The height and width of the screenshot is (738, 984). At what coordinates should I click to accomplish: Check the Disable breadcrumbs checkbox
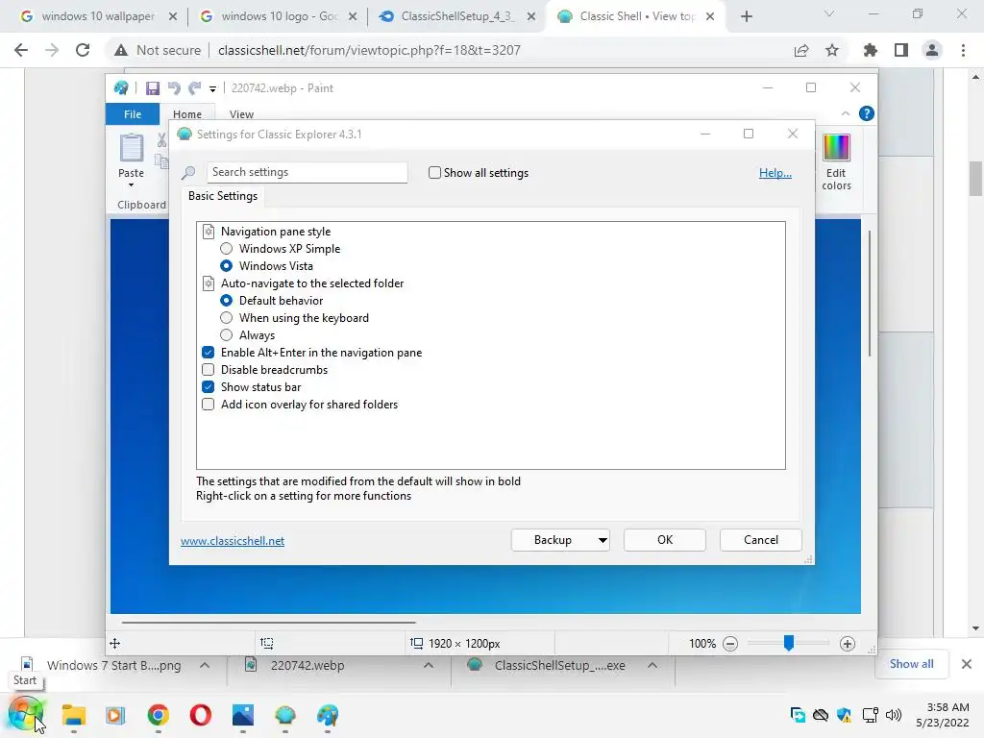click(208, 370)
